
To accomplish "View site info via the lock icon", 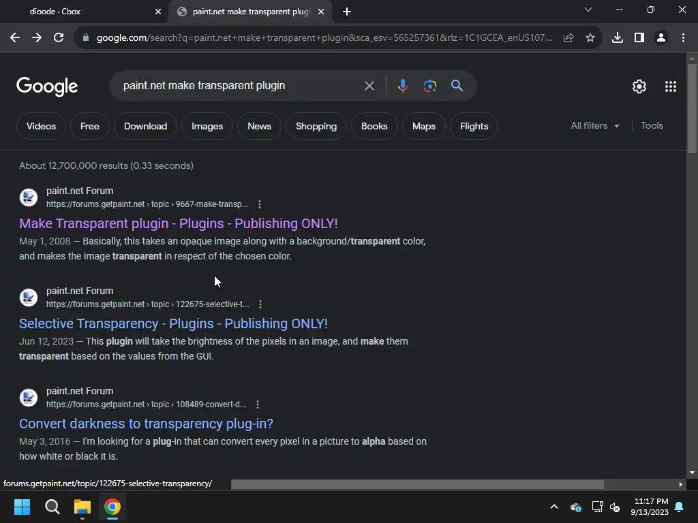I will [85, 38].
